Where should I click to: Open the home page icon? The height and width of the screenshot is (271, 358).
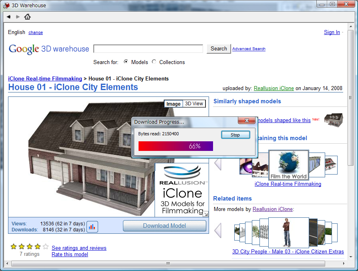(x=27, y=17)
